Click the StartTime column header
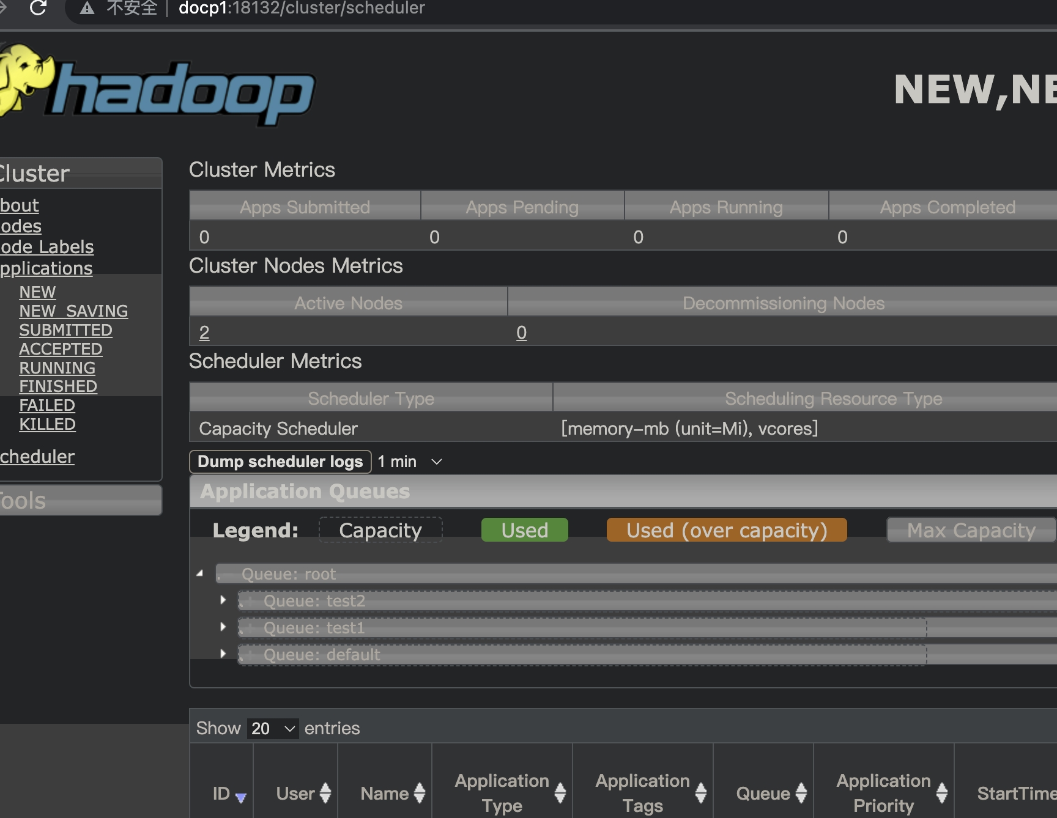Viewport: 1057px width, 818px height. click(1007, 793)
